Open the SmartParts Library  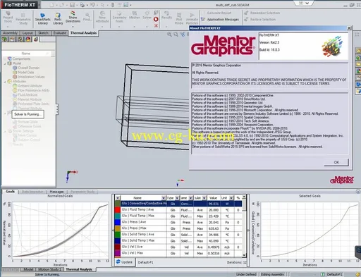(42, 19)
